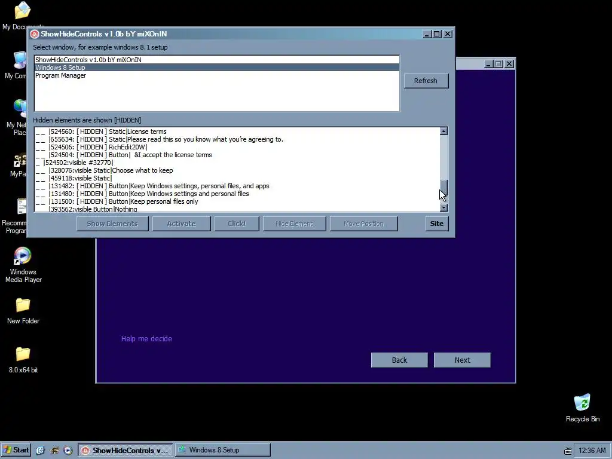
Task: Select the 131500 'Keep personal files only' row
Action: click(237, 202)
